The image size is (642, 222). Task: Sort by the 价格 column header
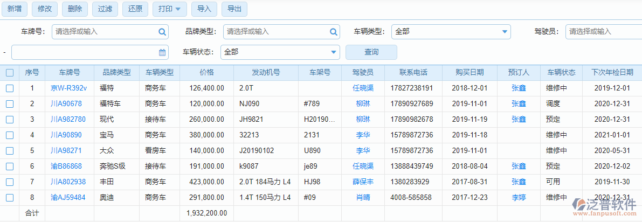click(x=206, y=72)
